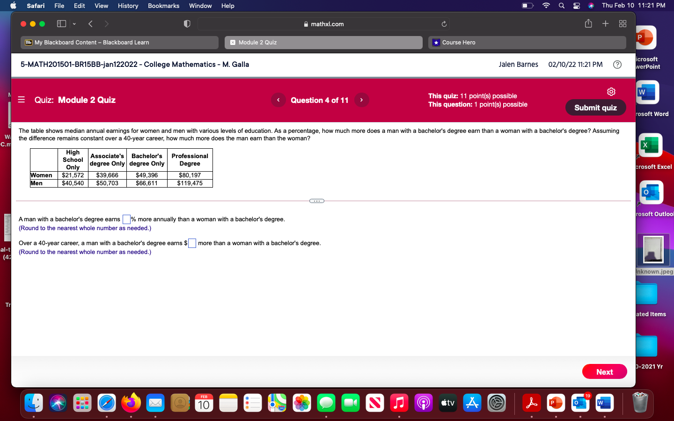Show the Safari sidebar
Viewport: 674px width, 421px height.
tap(61, 23)
